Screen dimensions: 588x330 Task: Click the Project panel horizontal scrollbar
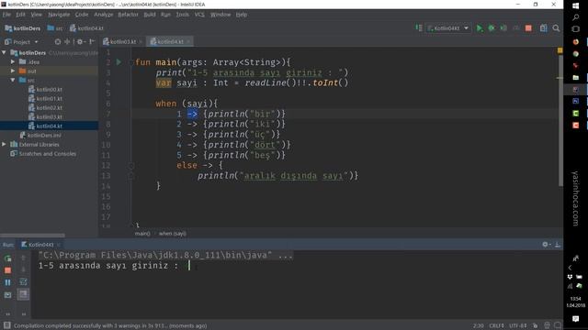click(32, 236)
